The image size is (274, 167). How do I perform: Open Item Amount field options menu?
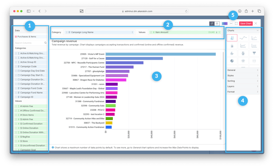coord(219,32)
